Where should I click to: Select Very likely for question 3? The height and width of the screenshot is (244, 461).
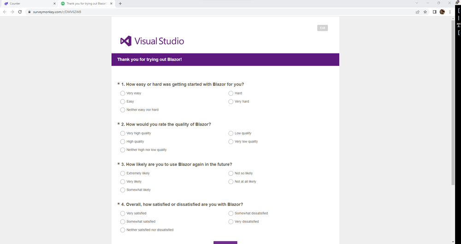[123, 182]
